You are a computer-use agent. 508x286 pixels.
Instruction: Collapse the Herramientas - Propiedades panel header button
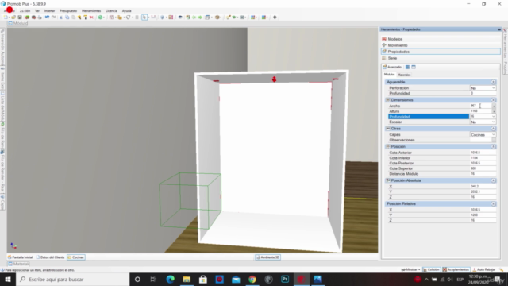(x=499, y=29)
